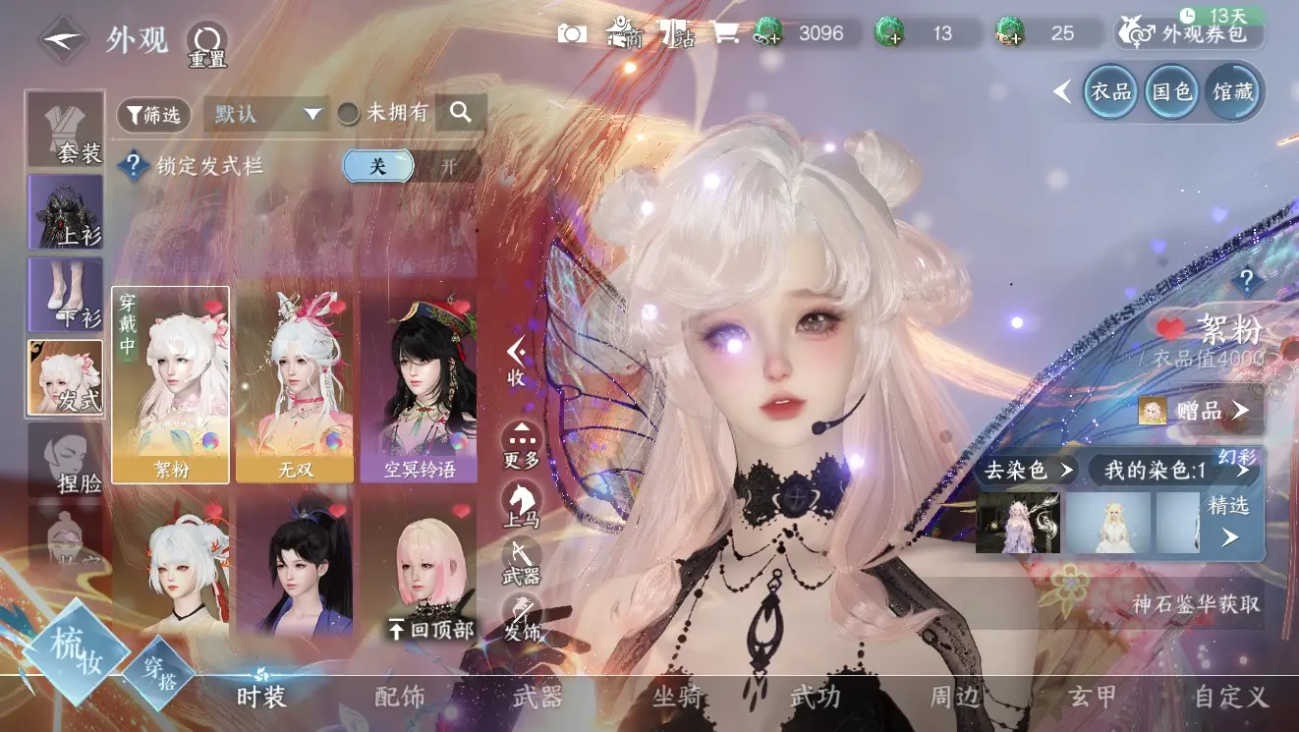This screenshot has width=1299, height=732.
Task: Select the 空冥铃语 hairstyle card
Action: 419,385
